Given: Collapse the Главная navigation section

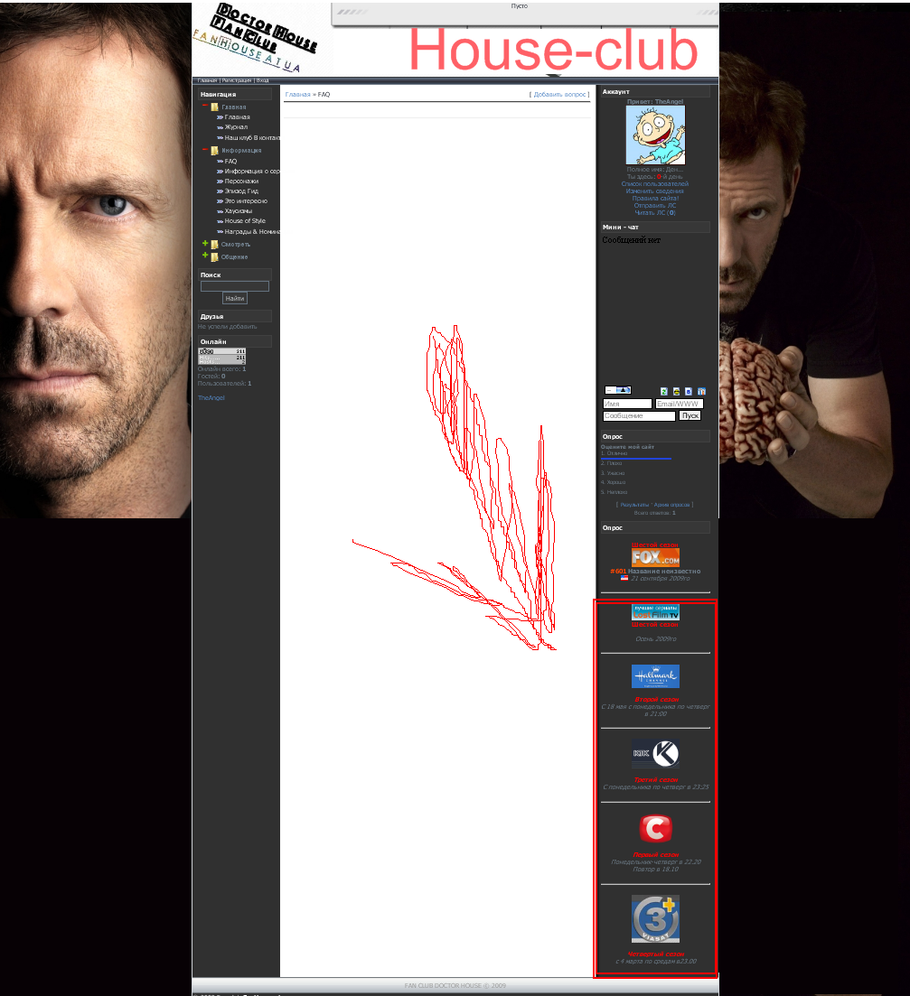Looking at the screenshot, I should 204,106.
